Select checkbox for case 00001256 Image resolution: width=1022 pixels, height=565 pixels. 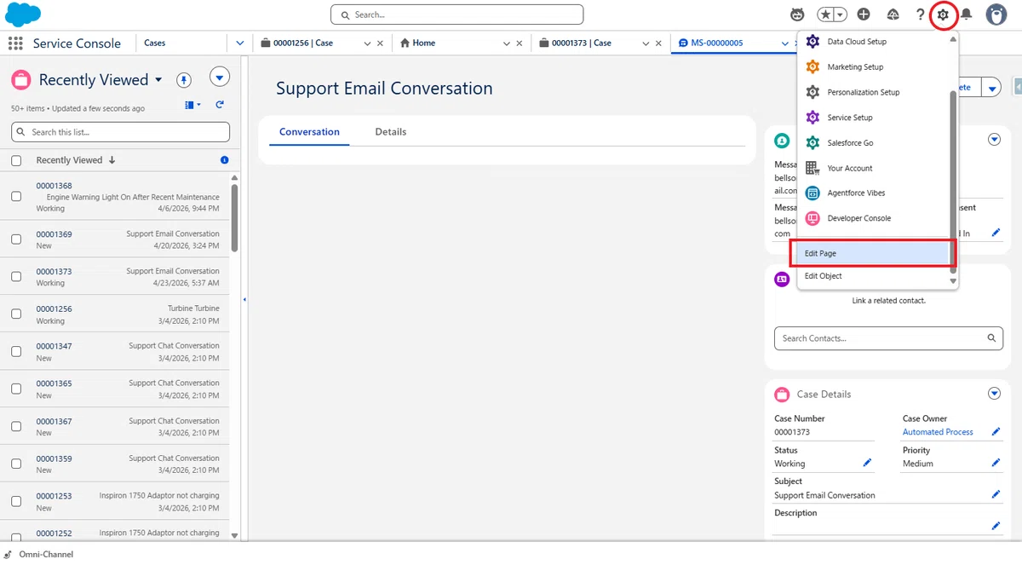[x=16, y=314]
